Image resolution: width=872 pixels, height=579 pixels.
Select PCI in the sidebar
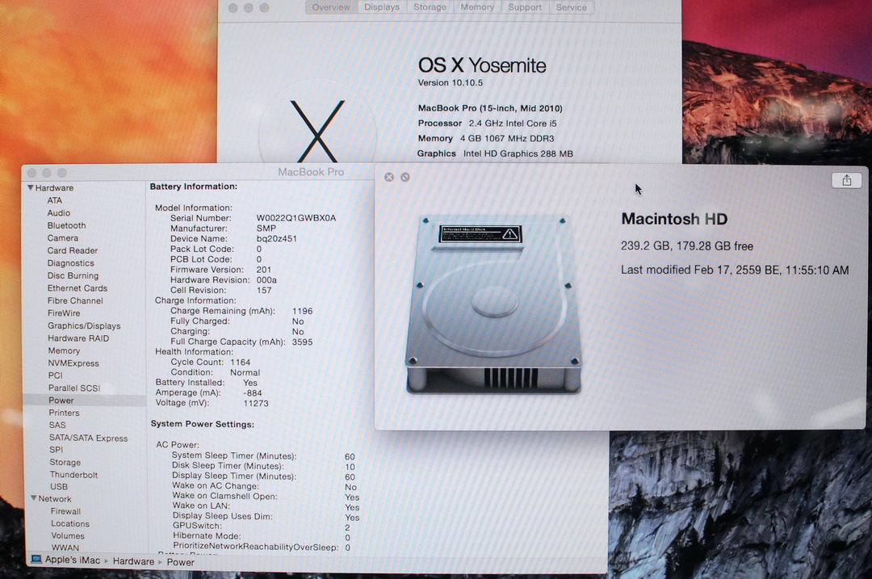click(x=55, y=376)
